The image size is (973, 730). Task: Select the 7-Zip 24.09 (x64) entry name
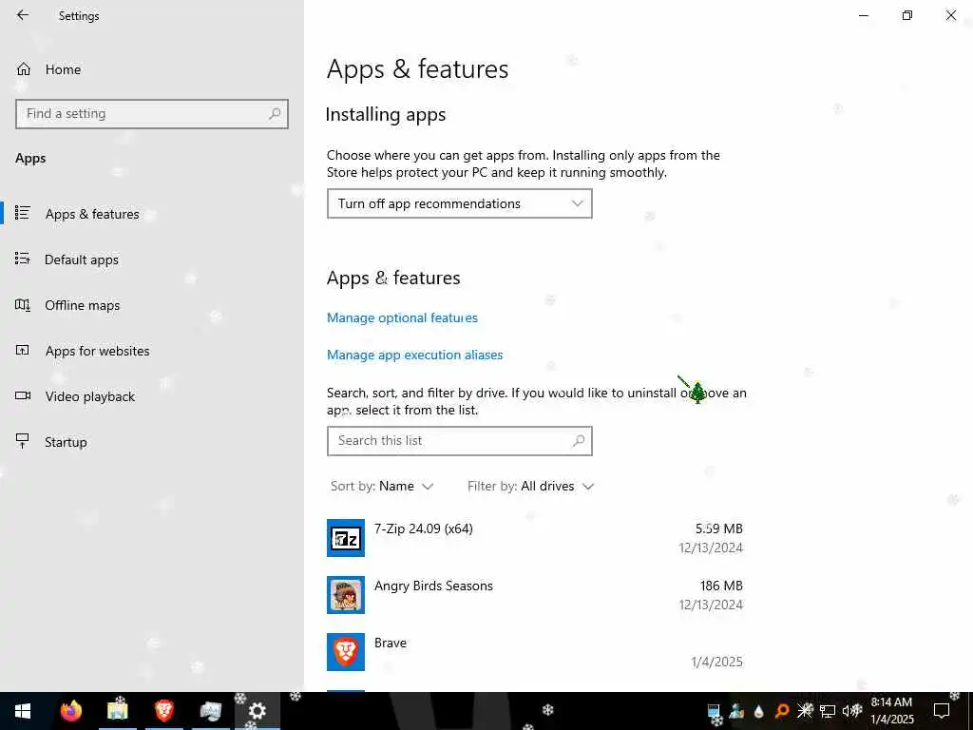(423, 528)
